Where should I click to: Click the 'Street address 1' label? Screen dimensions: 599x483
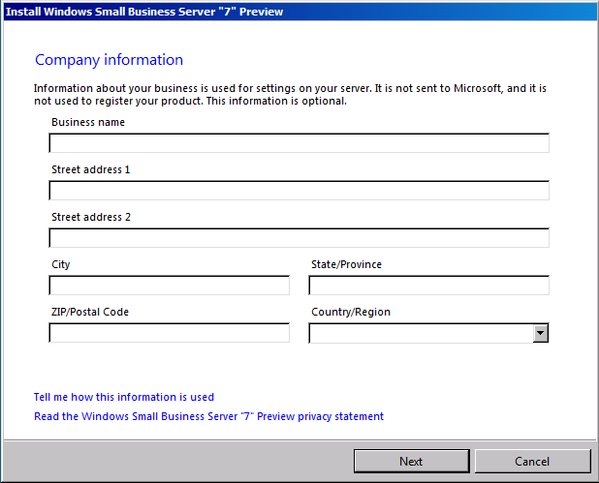click(x=91, y=169)
